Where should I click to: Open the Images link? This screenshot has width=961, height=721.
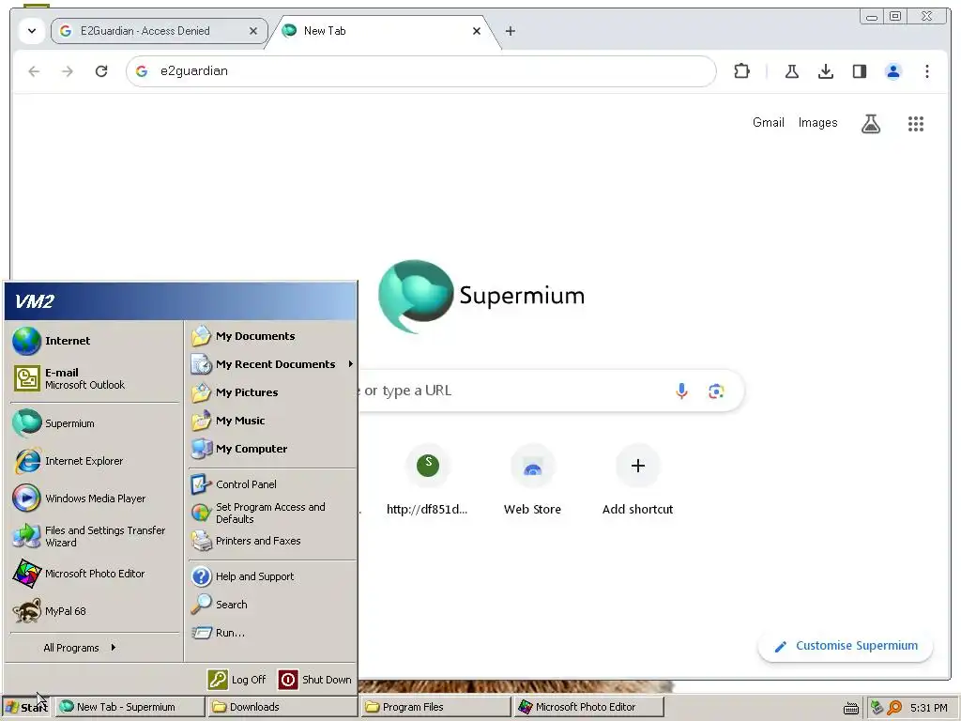tap(817, 123)
